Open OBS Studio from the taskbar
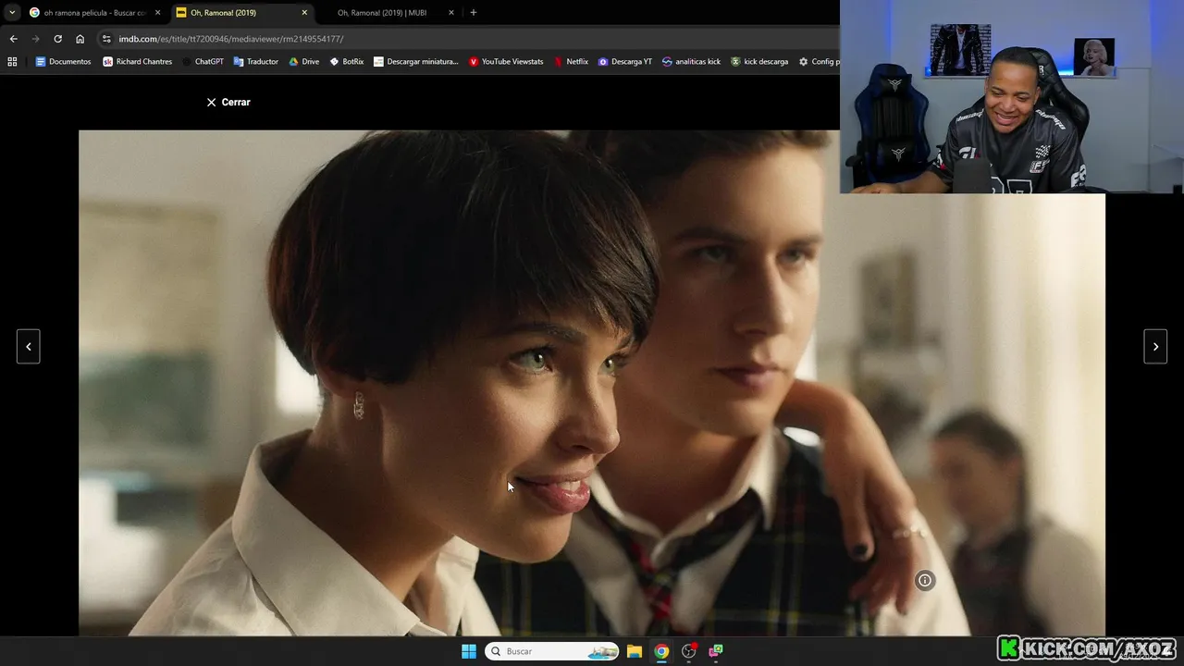 [688, 651]
